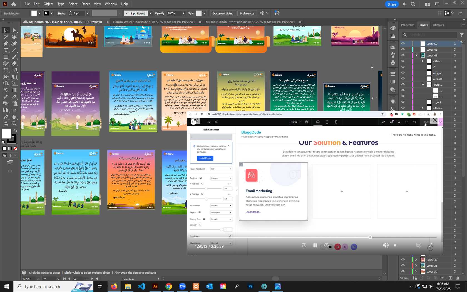The height and width of the screenshot is (292, 467).
Task: Select the Hand tool
Action: pos(14,117)
